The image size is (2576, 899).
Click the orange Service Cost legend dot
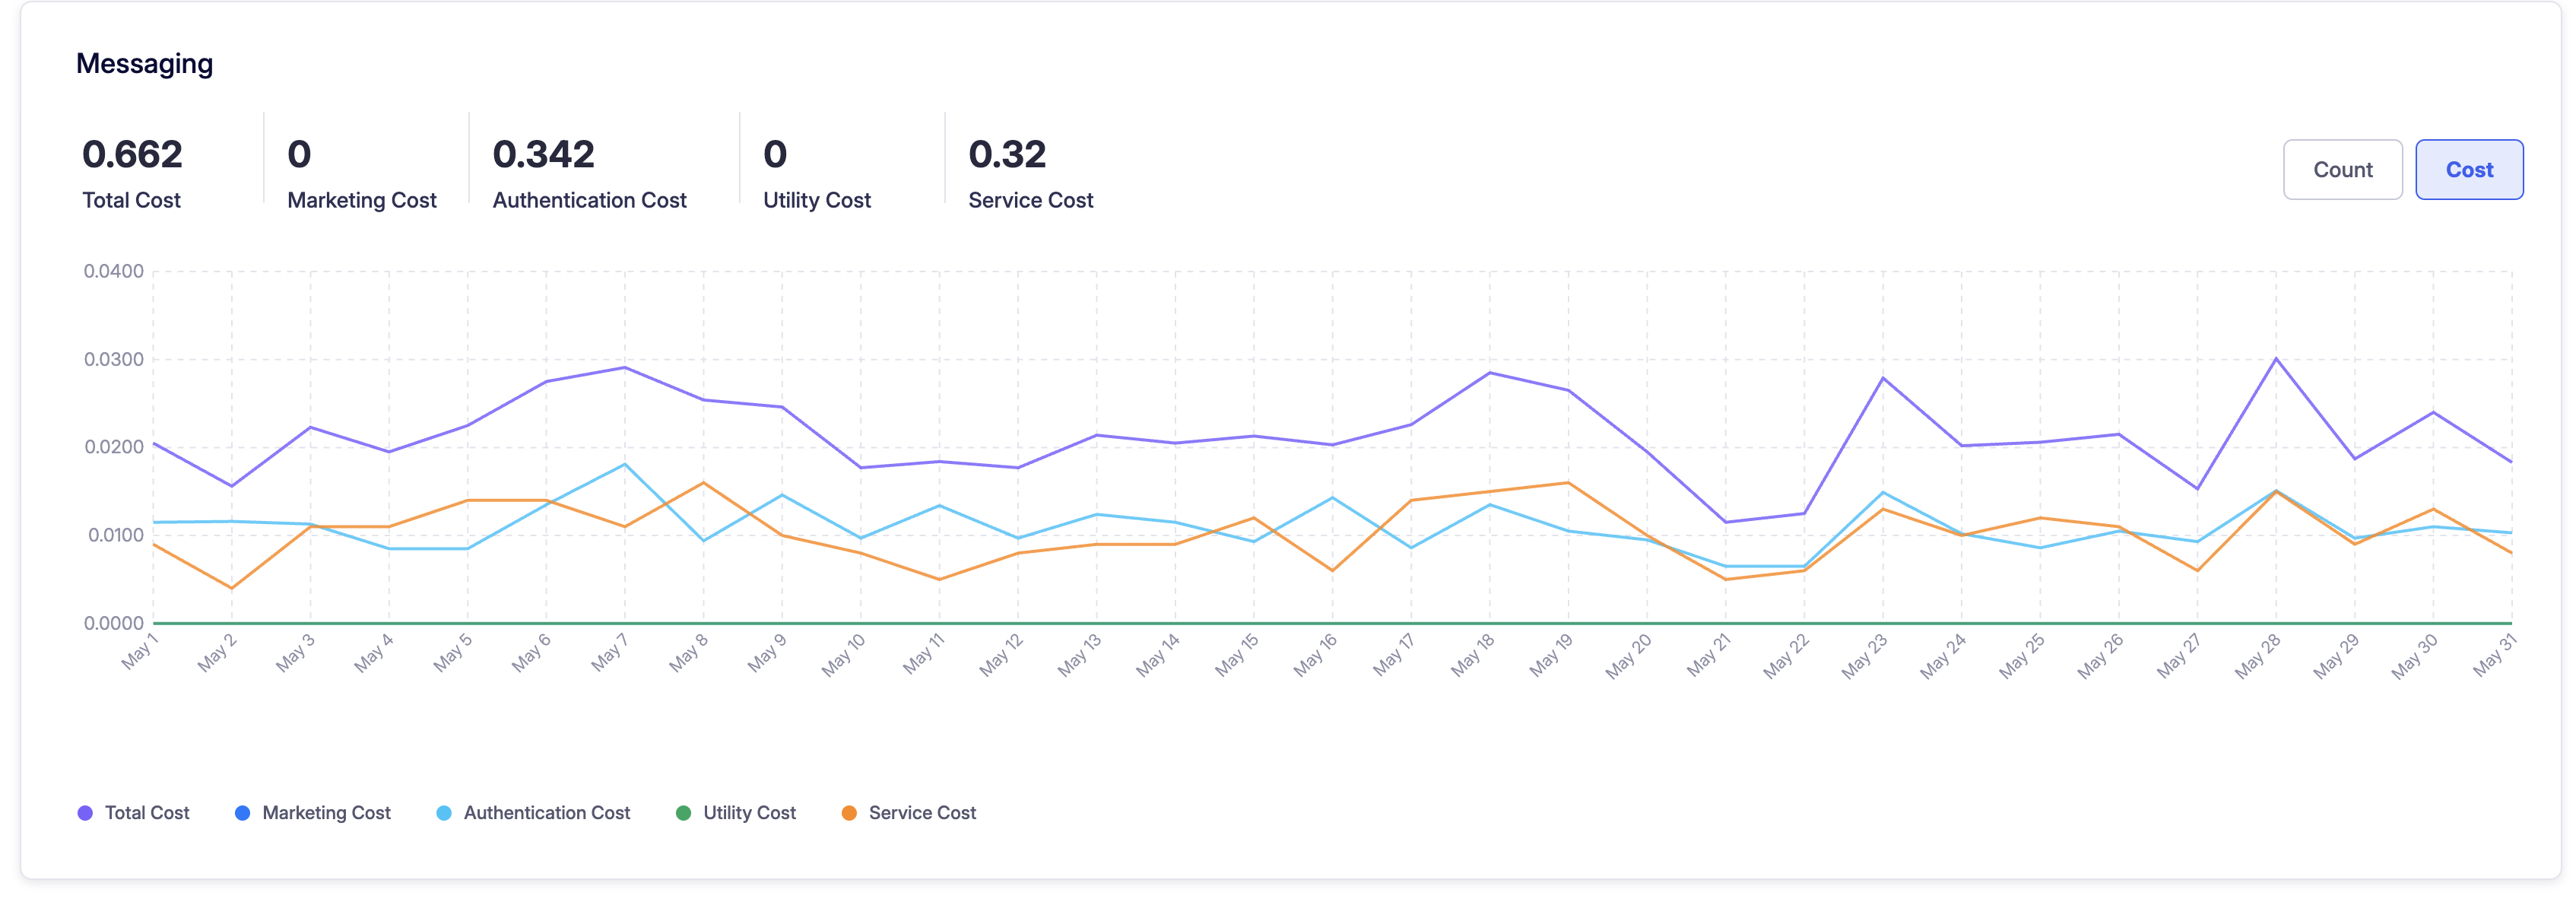pyautogui.click(x=849, y=813)
